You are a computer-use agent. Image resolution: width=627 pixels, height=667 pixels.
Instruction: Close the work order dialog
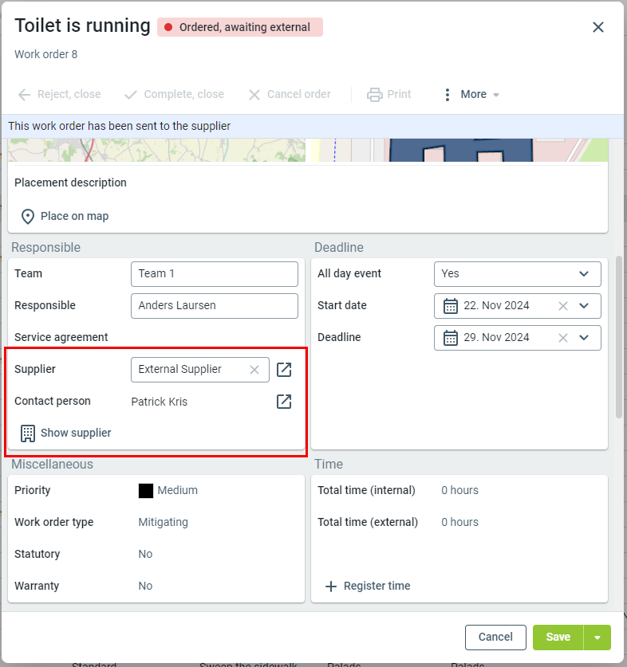(x=598, y=27)
